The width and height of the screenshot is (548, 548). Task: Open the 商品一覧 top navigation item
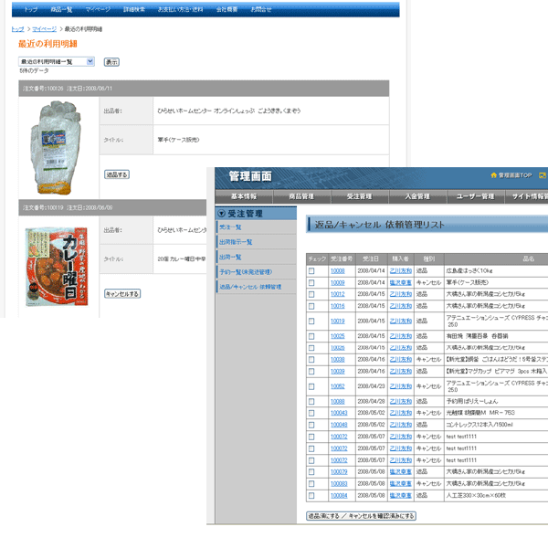pyautogui.click(x=61, y=9)
